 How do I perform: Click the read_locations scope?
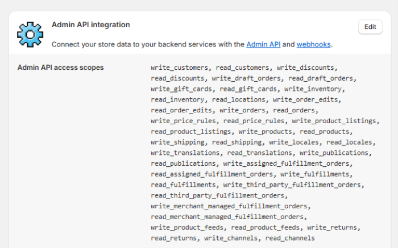[x=238, y=100]
